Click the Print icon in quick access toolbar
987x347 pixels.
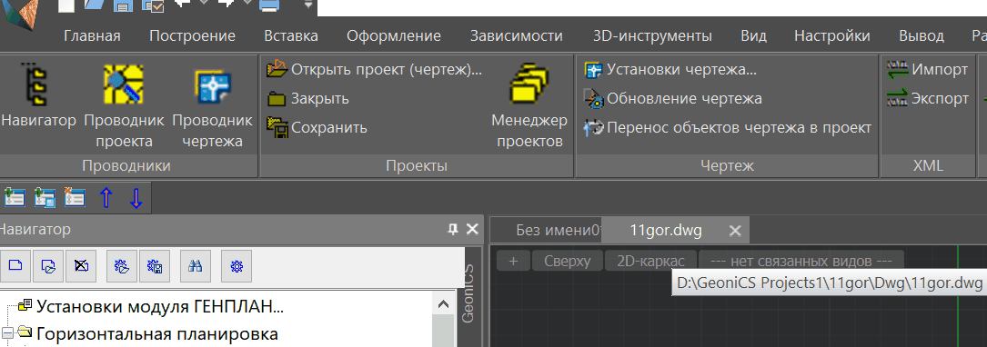pyautogui.click(x=268, y=5)
